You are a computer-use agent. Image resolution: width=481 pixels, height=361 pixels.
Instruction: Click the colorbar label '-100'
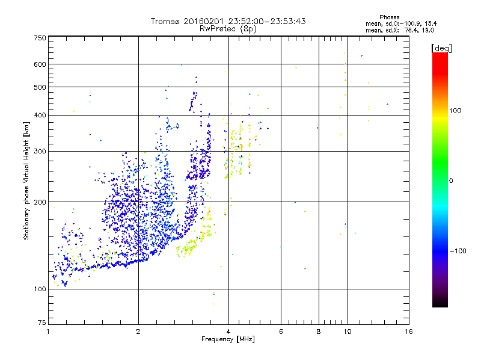(458, 251)
